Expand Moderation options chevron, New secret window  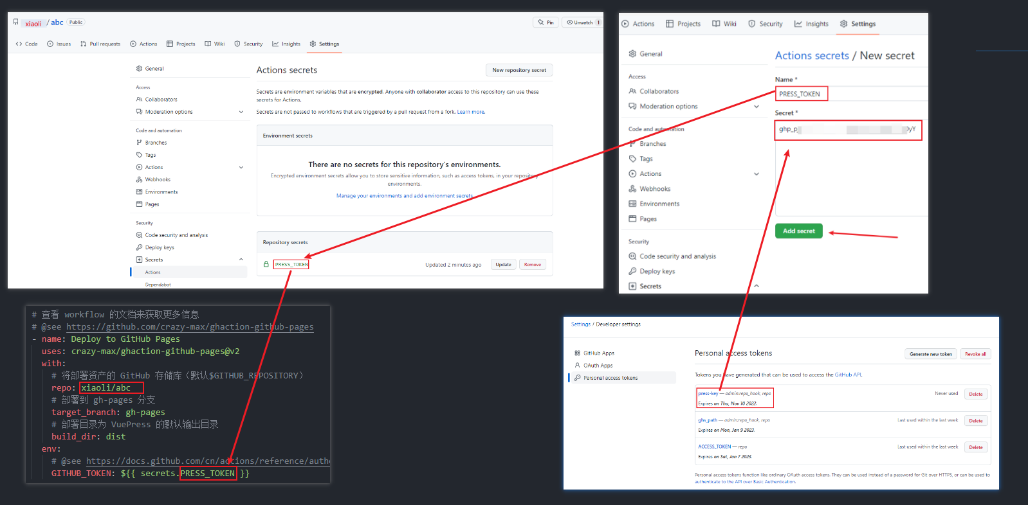[757, 107]
